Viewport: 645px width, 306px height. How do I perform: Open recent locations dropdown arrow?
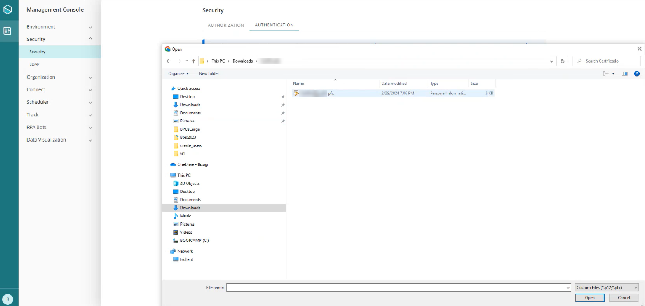pyautogui.click(x=187, y=61)
